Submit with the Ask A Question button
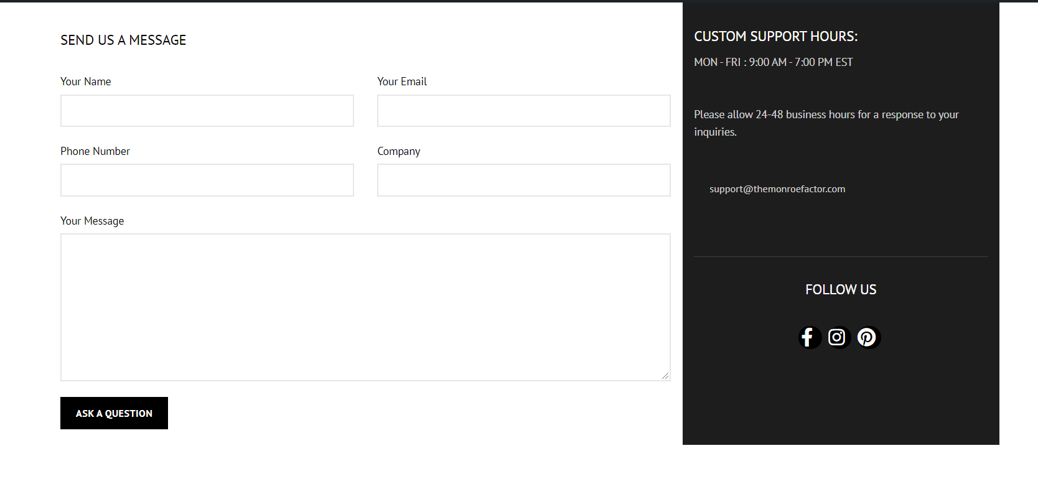The image size is (1038, 494). click(x=114, y=413)
